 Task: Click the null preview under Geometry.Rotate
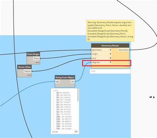tap(110, 71)
